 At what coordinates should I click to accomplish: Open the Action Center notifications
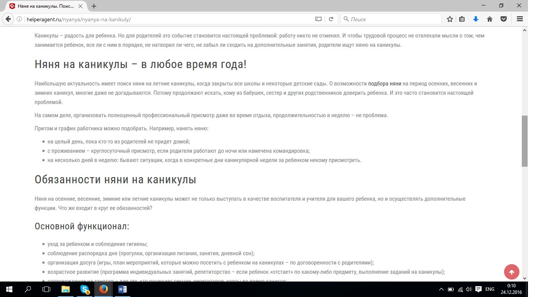pyautogui.click(x=478, y=289)
